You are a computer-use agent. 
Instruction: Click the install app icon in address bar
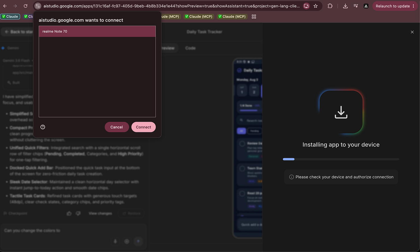click(x=306, y=6)
